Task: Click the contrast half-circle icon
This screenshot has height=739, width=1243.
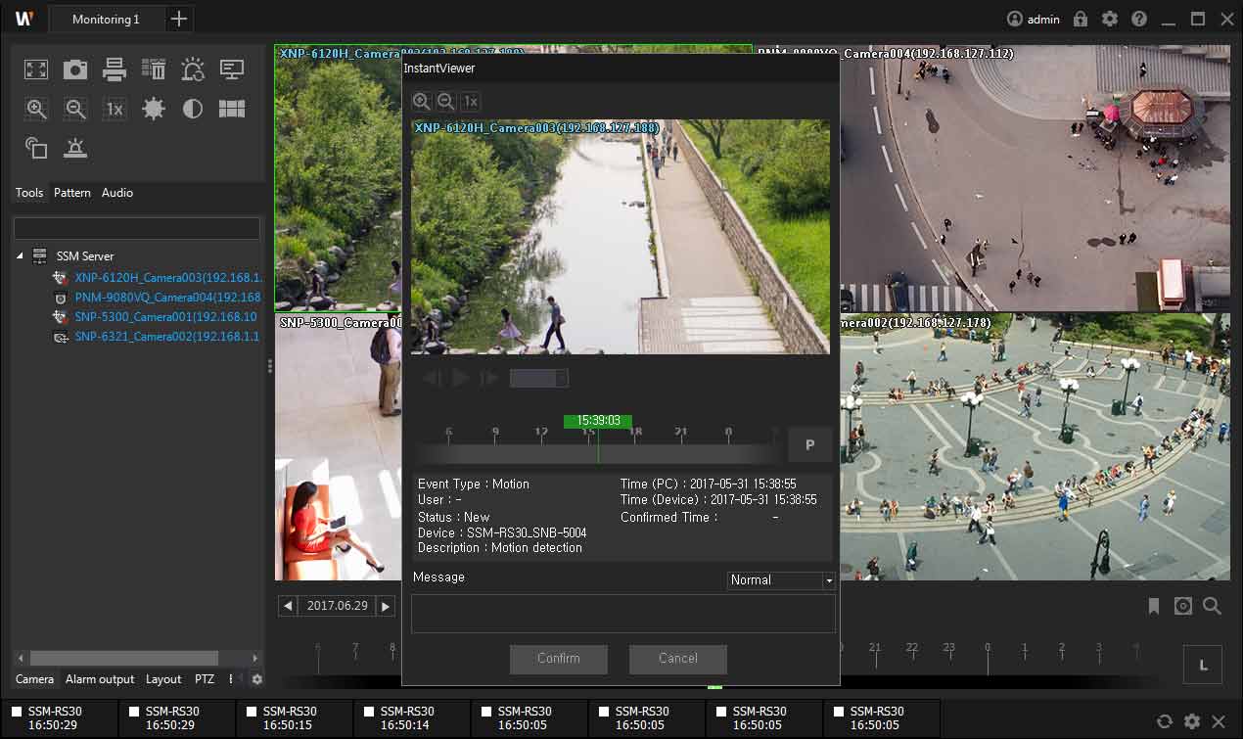Action: coord(193,109)
